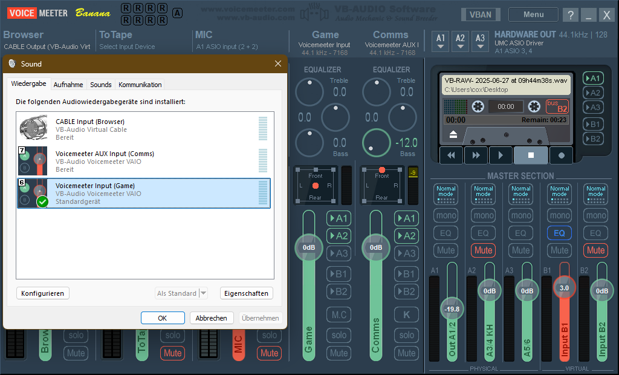The image size is (619, 375).
Task: Click the cassette bus B2 indicator
Action: point(557,106)
